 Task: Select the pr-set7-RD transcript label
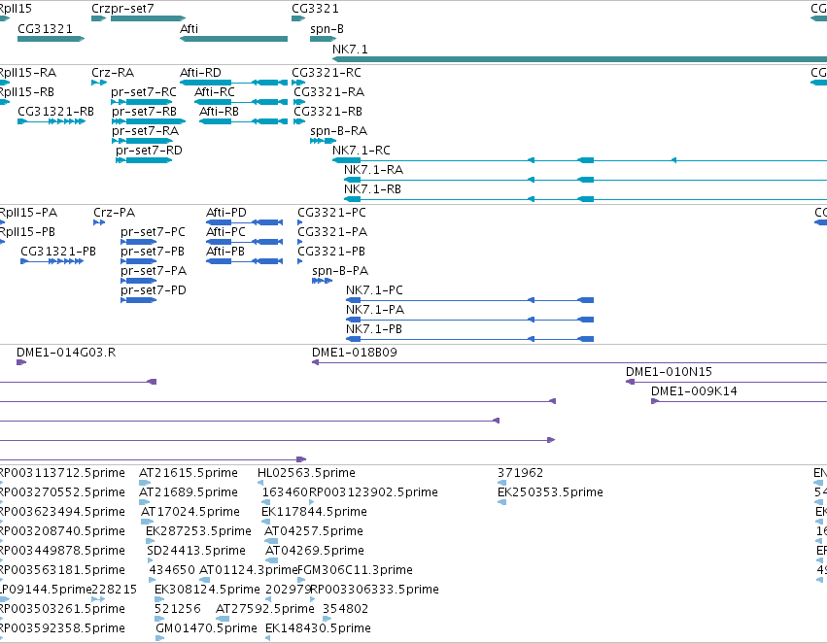[x=149, y=151]
